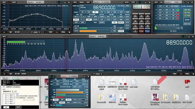195x109 pixels.
Task: Click the green status square for VRX 0
Action: tap(178, 10)
